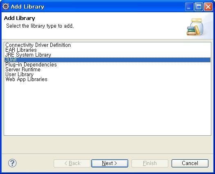The height and width of the screenshot is (174, 215).
Task: Pick Plug-in Dependencies library type
Action: pos(31,64)
